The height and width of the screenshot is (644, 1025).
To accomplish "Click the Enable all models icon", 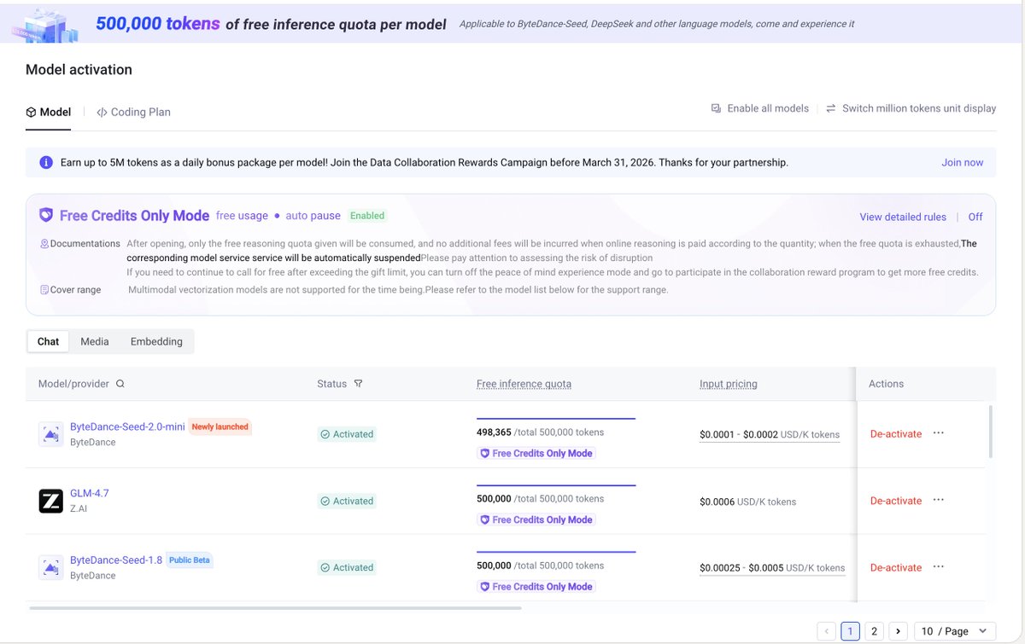I will click(x=716, y=108).
